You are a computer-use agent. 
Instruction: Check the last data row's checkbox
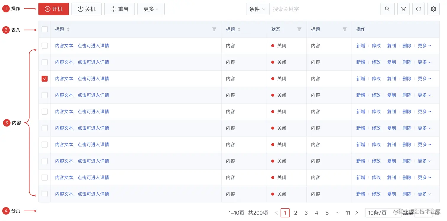(45, 194)
